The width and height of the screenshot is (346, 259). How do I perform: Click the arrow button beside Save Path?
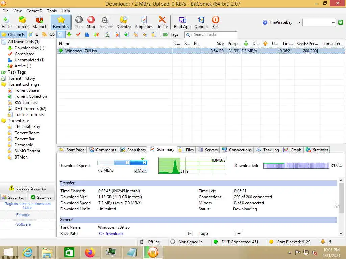click(x=189, y=233)
